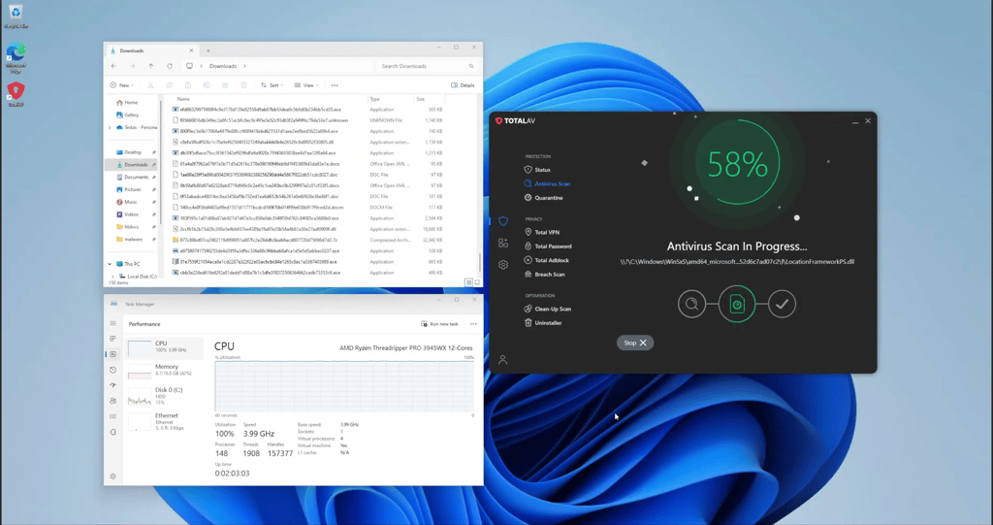Open Services icon in Task Manager

112,432
